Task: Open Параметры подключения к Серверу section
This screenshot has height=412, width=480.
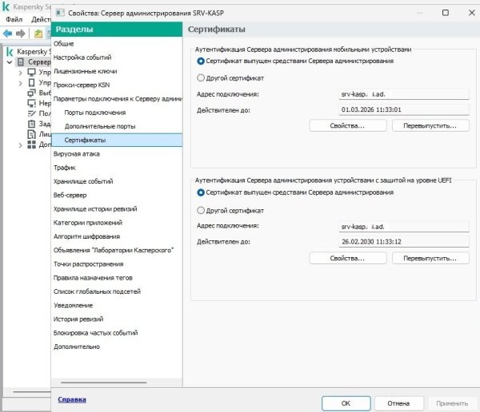Action: click(x=117, y=99)
